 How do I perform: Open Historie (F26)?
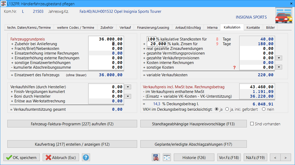coord(194,157)
